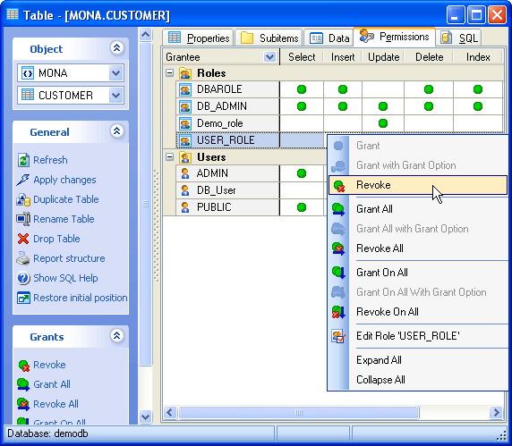512x446 pixels.
Task: Open the MONA schema dropdown
Action: click(x=116, y=72)
